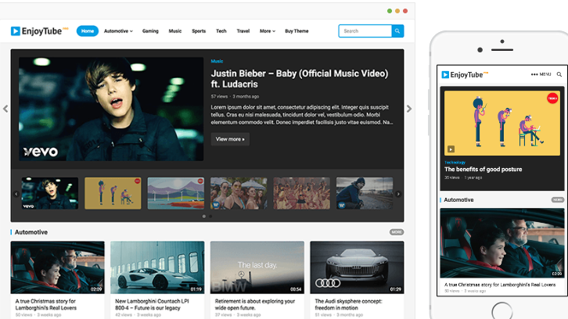The width and height of the screenshot is (568, 319).
Task: Click red window control dot
Action: pos(405,11)
